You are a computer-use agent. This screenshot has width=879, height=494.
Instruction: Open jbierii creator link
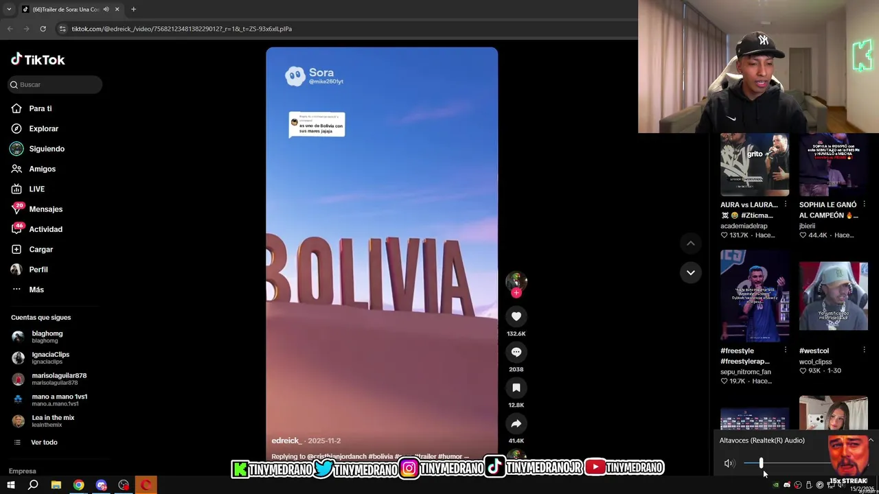807,226
